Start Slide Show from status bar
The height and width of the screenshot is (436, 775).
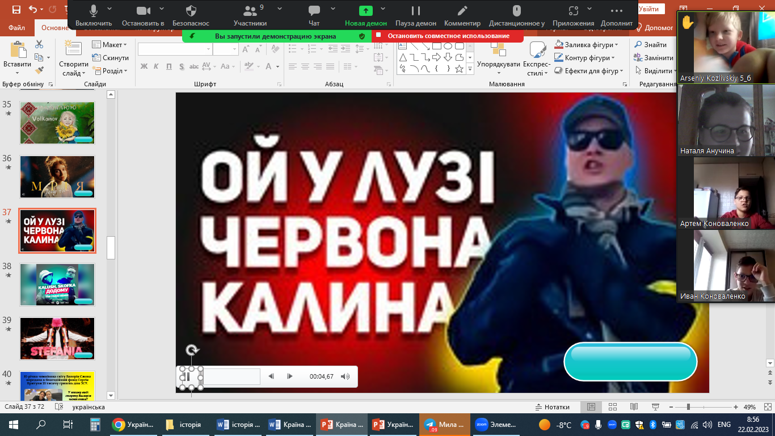[655, 407]
